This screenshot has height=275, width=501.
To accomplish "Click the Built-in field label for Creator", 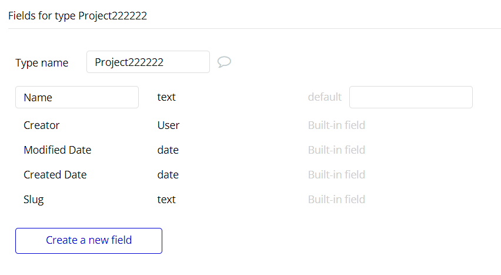I will (336, 125).
